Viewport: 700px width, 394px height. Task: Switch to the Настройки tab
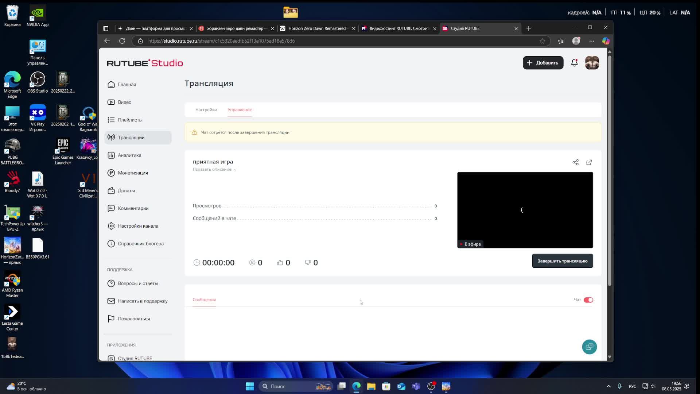click(x=206, y=109)
